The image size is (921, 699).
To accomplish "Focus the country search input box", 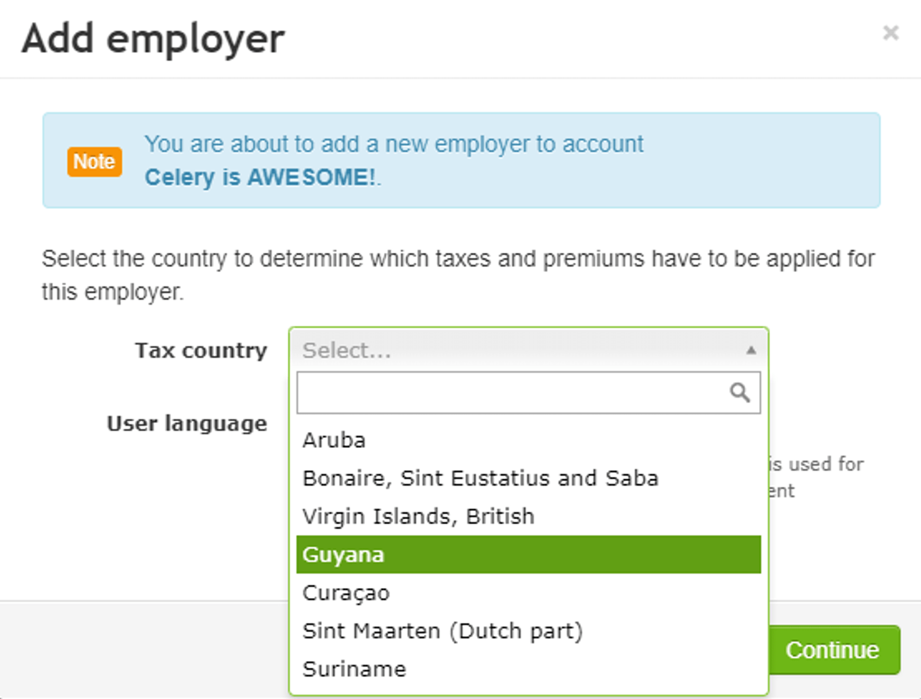I will [x=529, y=393].
